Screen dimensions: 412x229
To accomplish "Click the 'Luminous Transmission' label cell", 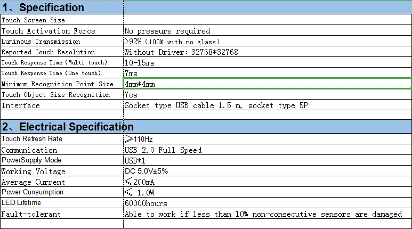I will pos(62,41).
